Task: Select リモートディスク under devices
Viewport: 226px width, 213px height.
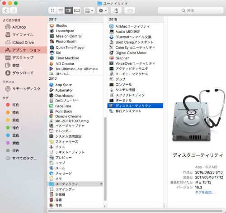Action: [24, 89]
